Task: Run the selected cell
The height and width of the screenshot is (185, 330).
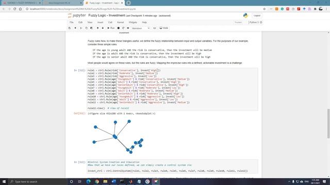Action: click(111, 28)
